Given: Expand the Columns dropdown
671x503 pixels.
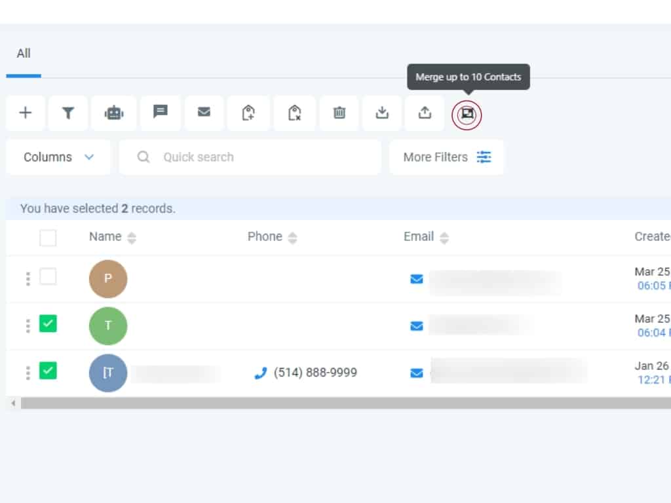Looking at the screenshot, I should pyautogui.click(x=58, y=157).
